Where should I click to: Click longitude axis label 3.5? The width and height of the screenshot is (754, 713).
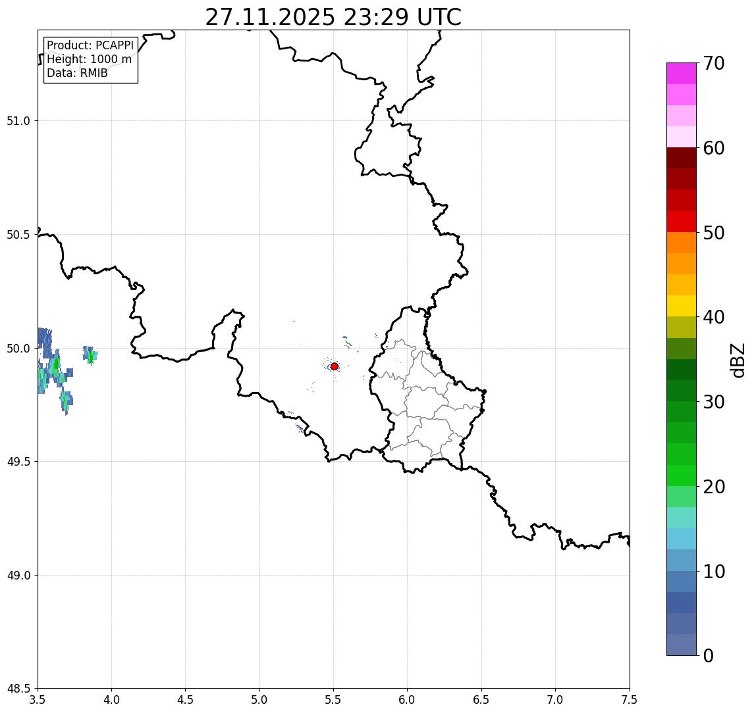38,700
